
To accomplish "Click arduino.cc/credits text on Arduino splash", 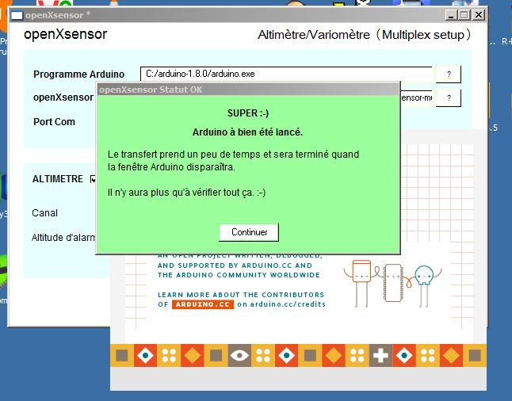I will [288, 304].
